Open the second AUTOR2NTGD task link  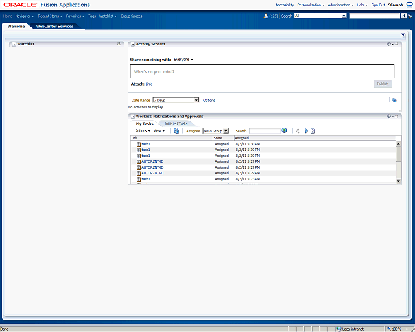[152, 167]
